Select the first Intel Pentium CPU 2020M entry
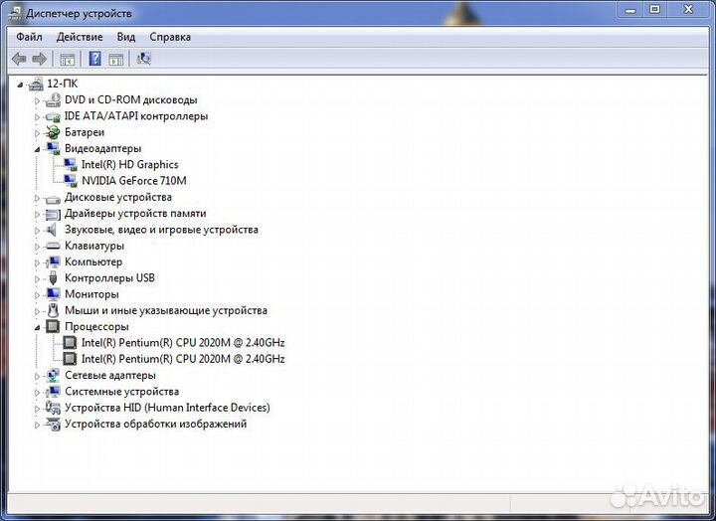Screen dimensions: 716x521 [182, 343]
